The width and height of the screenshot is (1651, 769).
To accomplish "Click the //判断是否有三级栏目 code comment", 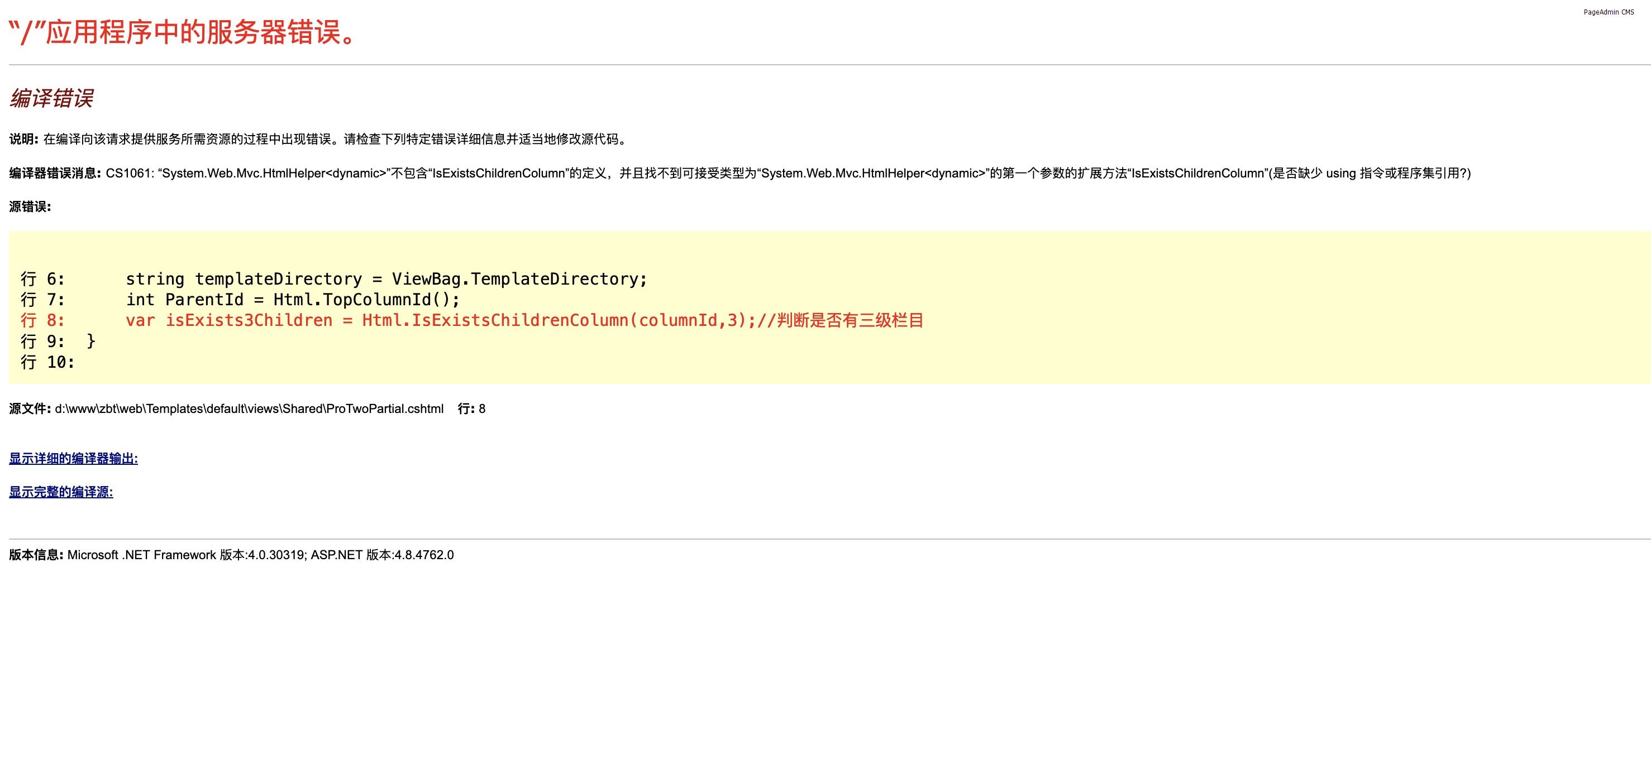I will pos(839,320).
